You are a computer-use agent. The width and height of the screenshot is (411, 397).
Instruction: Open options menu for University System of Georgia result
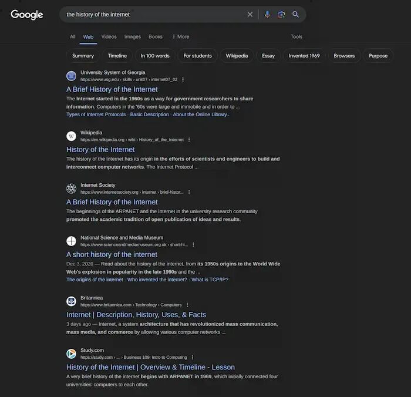tap(183, 79)
